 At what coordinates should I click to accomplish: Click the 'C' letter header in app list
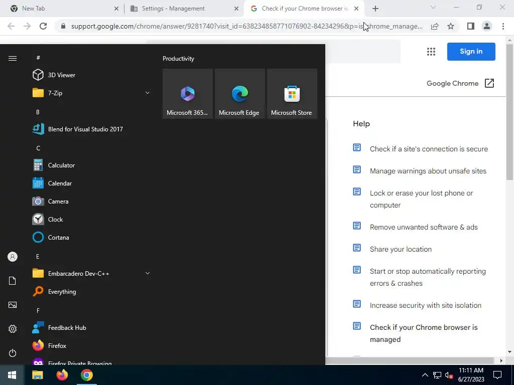38,148
